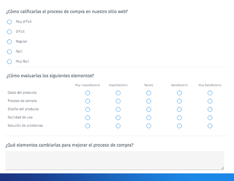Rate 'Solución de problemas' as Neutro
The height and width of the screenshot is (181, 234).
(149, 126)
